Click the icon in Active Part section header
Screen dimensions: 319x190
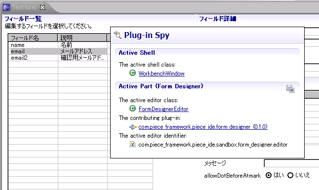[290, 89]
